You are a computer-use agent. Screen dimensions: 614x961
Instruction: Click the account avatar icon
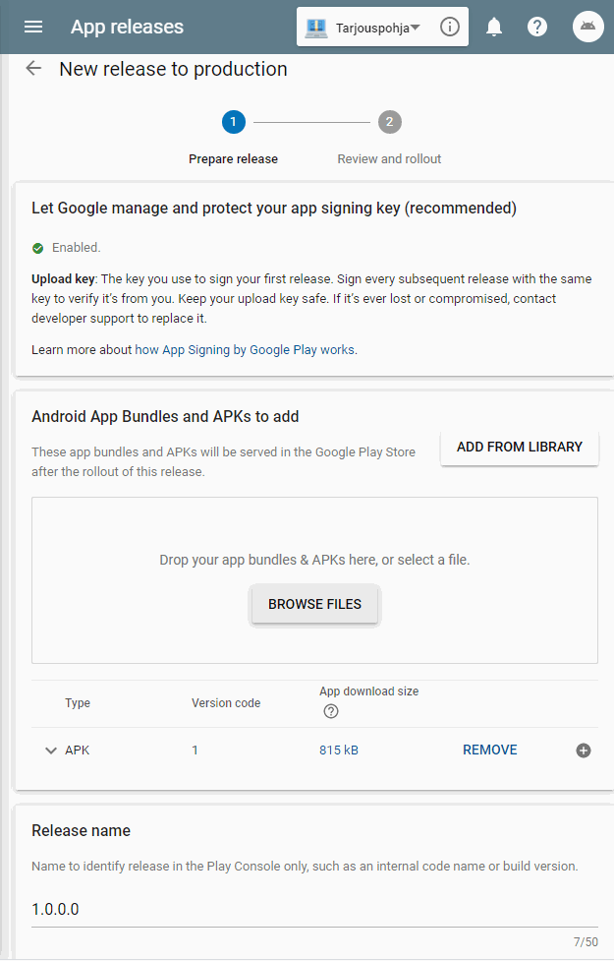click(587, 27)
